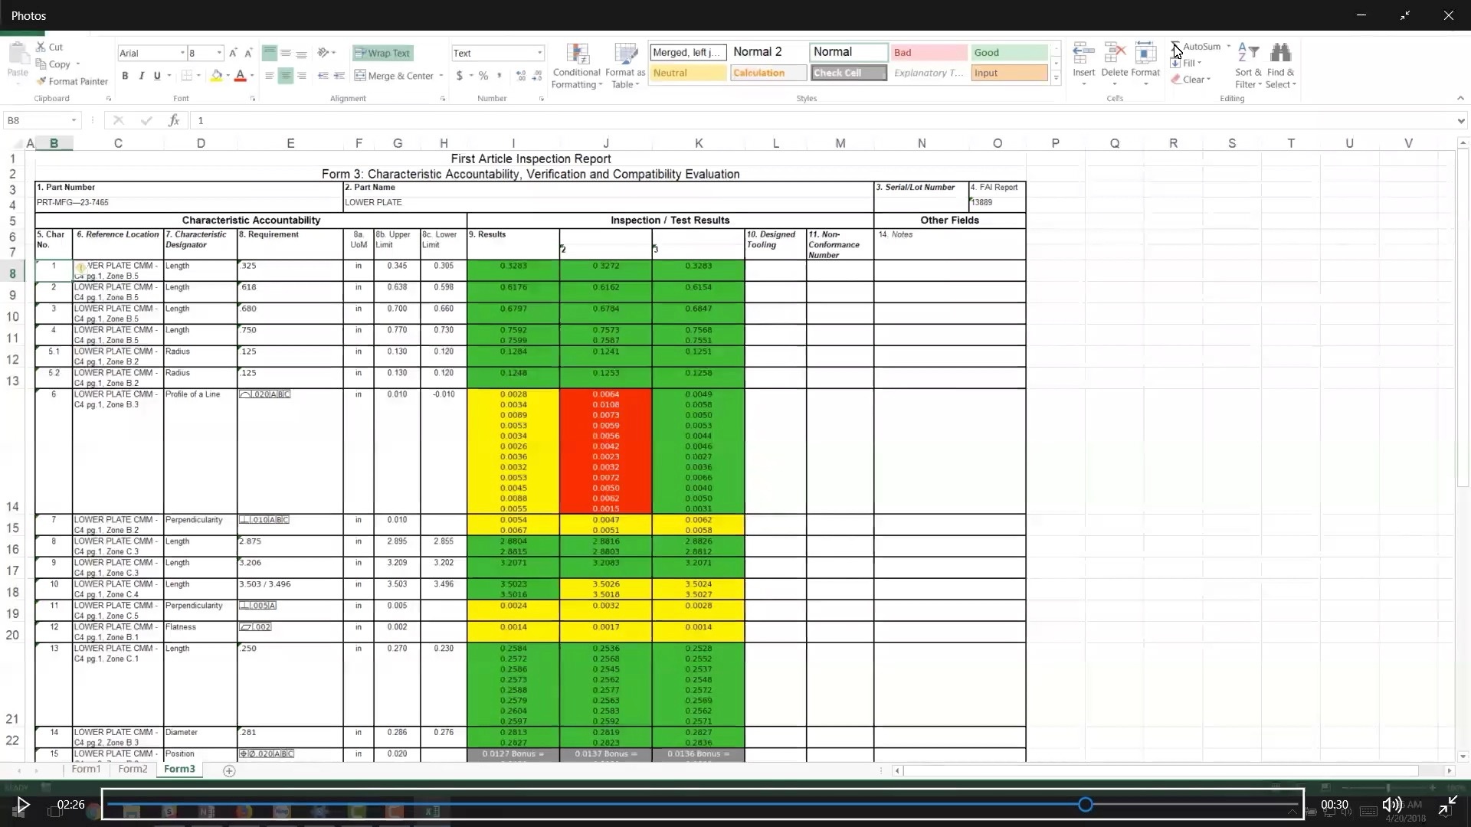The height and width of the screenshot is (827, 1471).
Task: Click the video progress slider handle
Action: (x=1085, y=804)
